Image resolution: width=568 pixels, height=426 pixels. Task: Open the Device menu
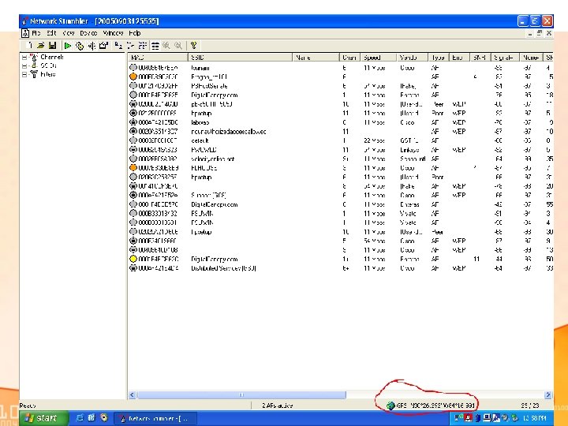click(88, 33)
